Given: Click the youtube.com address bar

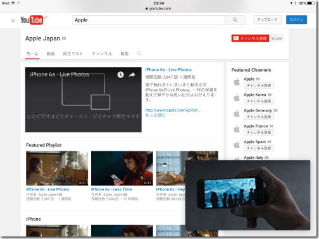Looking at the screenshot, I should pos(158,9).
